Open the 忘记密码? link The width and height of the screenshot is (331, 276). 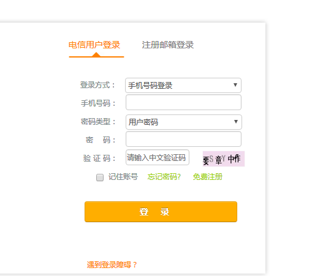[164, 177]
